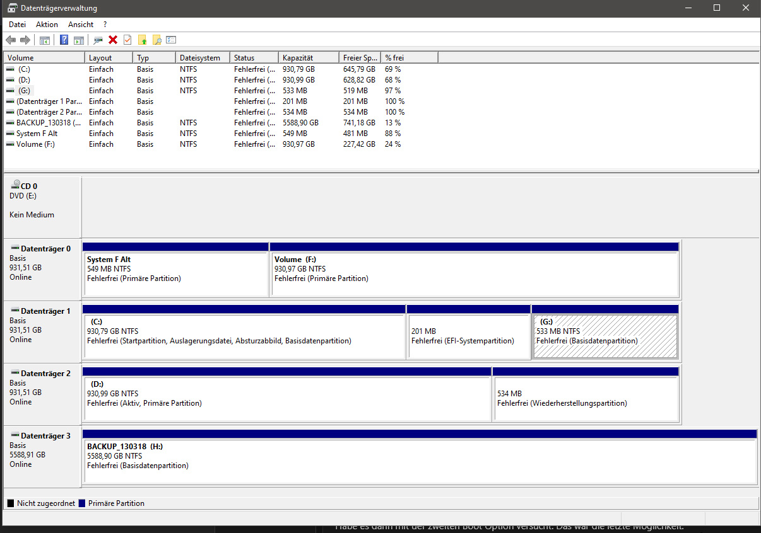The height and width of the screenshot is (533, 761).
Task: Click drive icon of System F Alt row
Action: pos(10,134)
